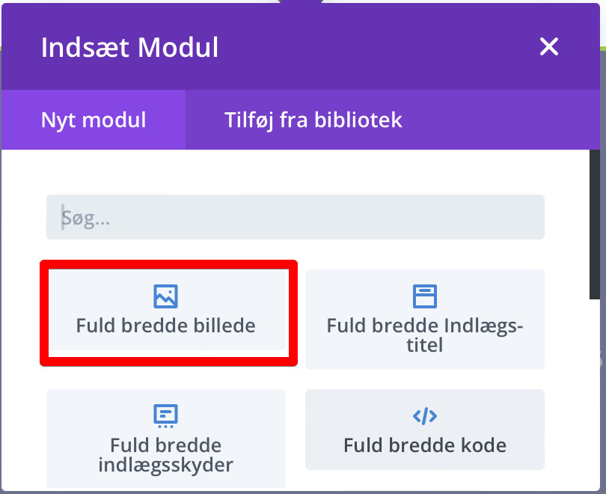
Task: Click the post title icon above Fuld bredde Indlægstitel
Action: (424, 296)
